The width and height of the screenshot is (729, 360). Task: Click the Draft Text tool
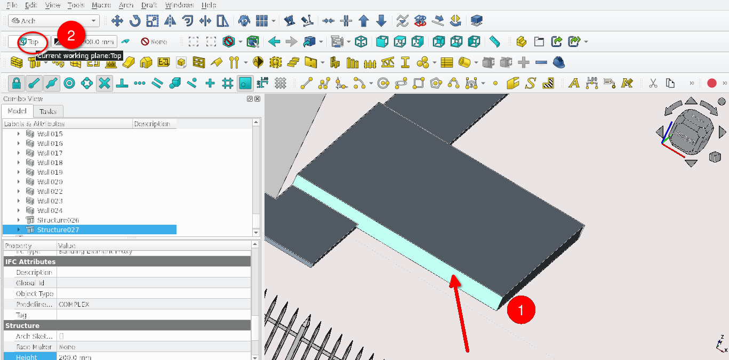click(x=574, y=83)
